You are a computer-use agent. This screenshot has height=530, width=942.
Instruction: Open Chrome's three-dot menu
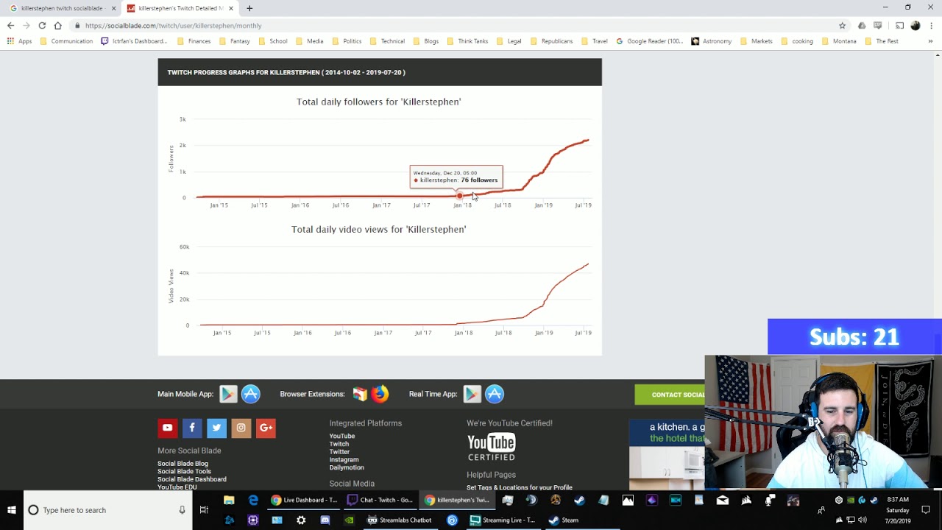pos(931,25)
